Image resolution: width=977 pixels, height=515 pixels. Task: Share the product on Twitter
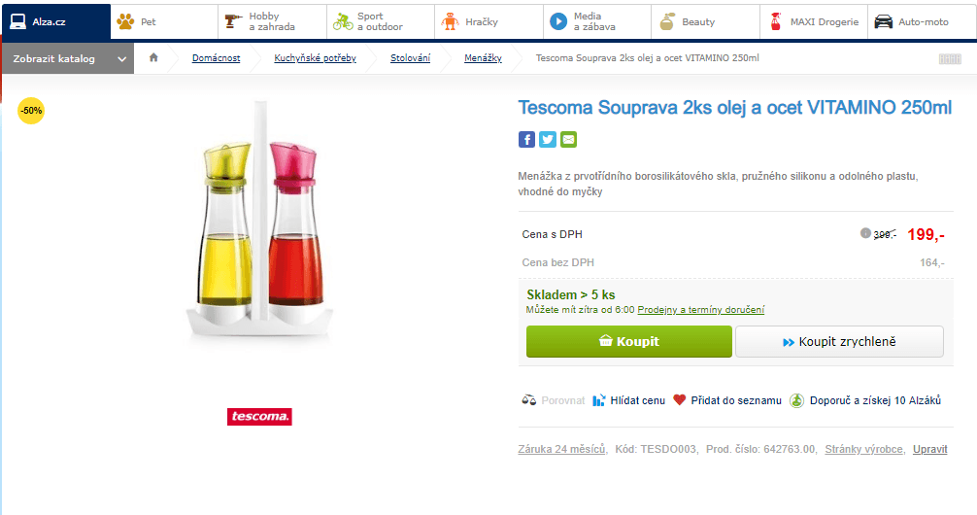point(548,139)
